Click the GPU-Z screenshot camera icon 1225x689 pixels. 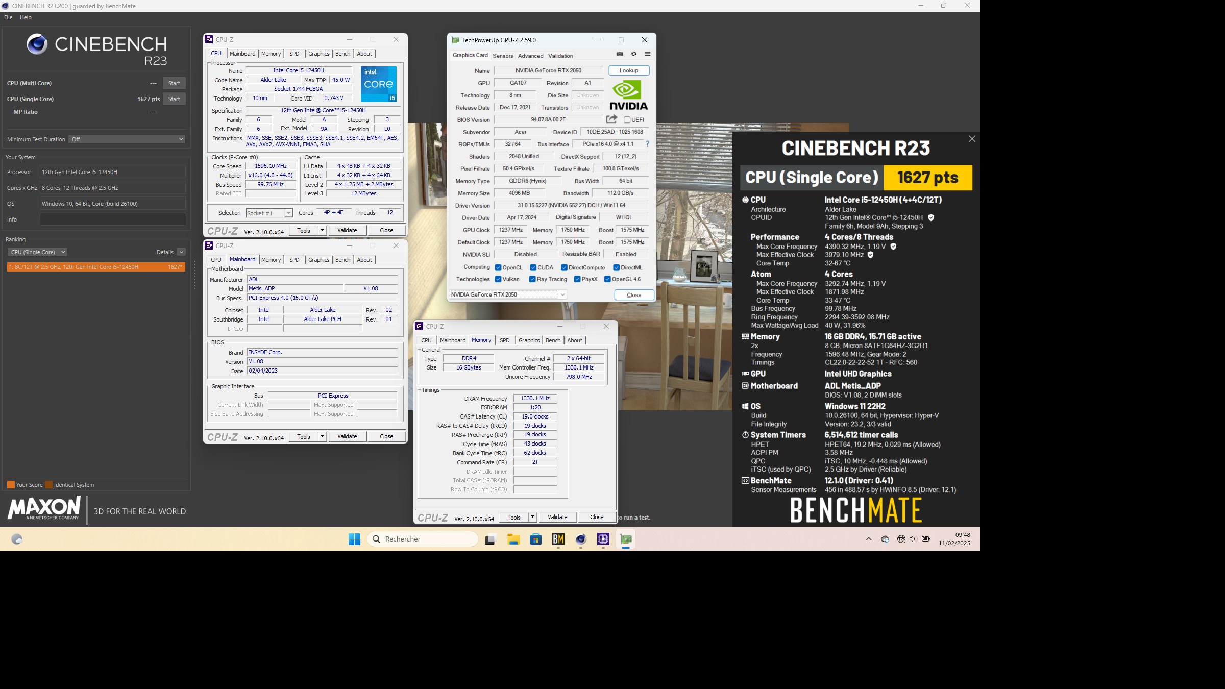coord(620,54)
